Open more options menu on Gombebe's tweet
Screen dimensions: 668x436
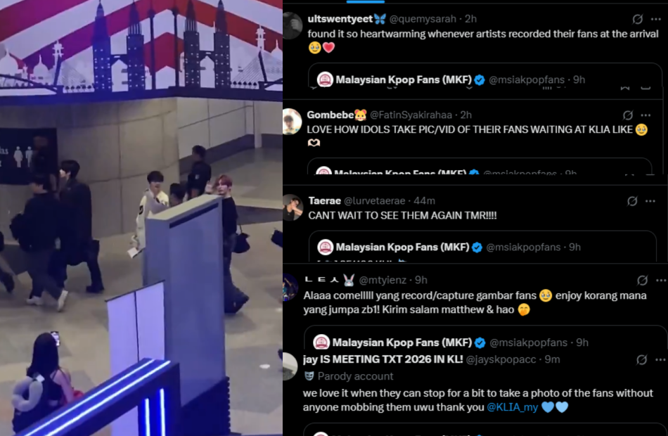[645, 115]
